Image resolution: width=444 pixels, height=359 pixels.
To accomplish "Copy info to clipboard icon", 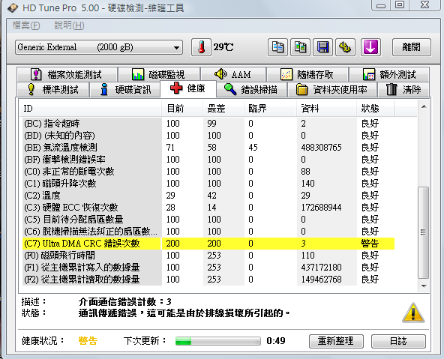I will [277, 47].
